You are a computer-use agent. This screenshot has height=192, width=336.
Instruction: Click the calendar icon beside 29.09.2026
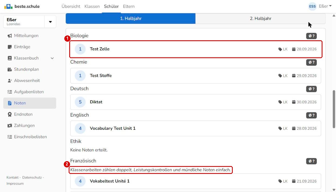pyautogui.click(x=294, y=76)
